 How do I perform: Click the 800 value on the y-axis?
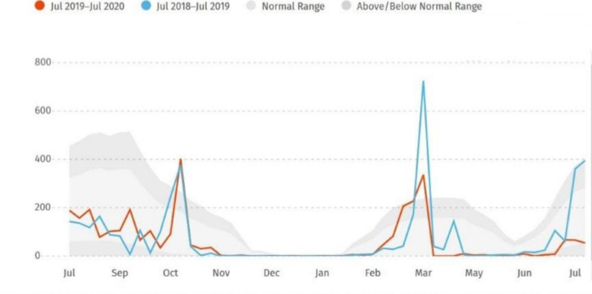pos(42,62)
